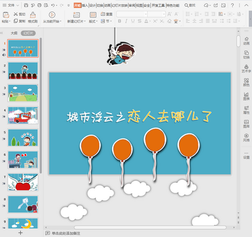Switch to the Animation (动画) ribbon tab
This screenshot has width=252, height=237.
click(107, 5)
